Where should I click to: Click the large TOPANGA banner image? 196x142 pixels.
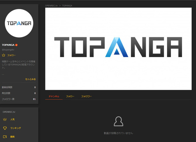pyautogui.click(x=118, y=49)
